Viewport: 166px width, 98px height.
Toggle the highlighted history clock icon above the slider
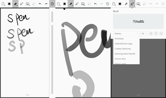coord(52,4)
